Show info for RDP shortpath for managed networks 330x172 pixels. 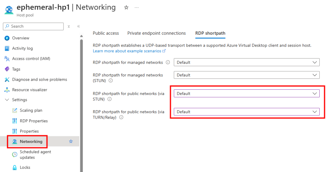pyautogui.click(x=168, y=62)
